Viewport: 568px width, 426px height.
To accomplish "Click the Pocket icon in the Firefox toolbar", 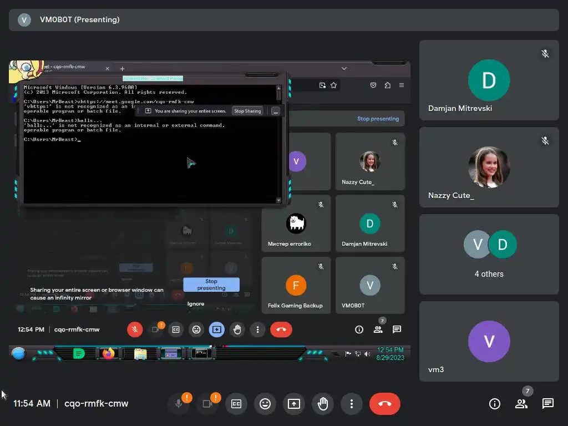I will tap(373, 85).
